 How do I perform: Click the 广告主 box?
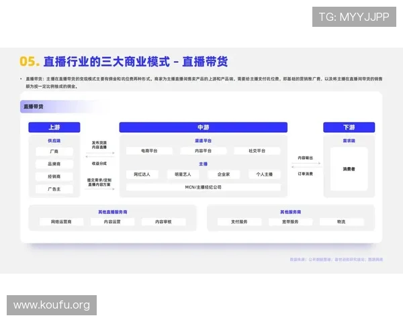pyautogui.click(x=54, y=189)
